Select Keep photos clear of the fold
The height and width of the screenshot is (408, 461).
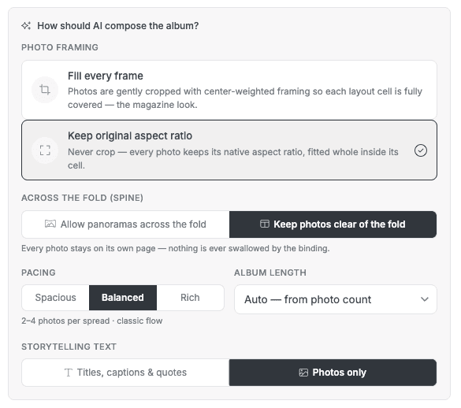[x=333, y=224]
